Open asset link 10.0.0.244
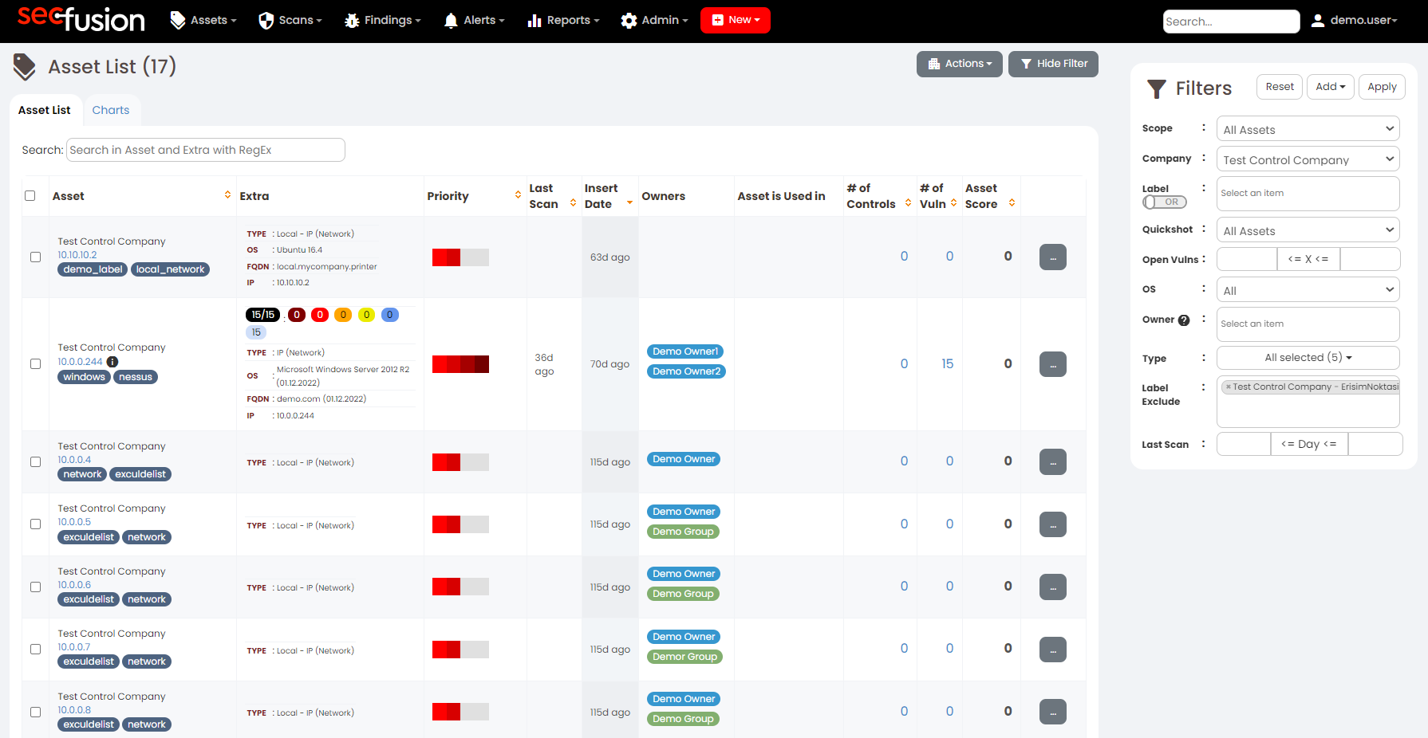 coord(80,362)
